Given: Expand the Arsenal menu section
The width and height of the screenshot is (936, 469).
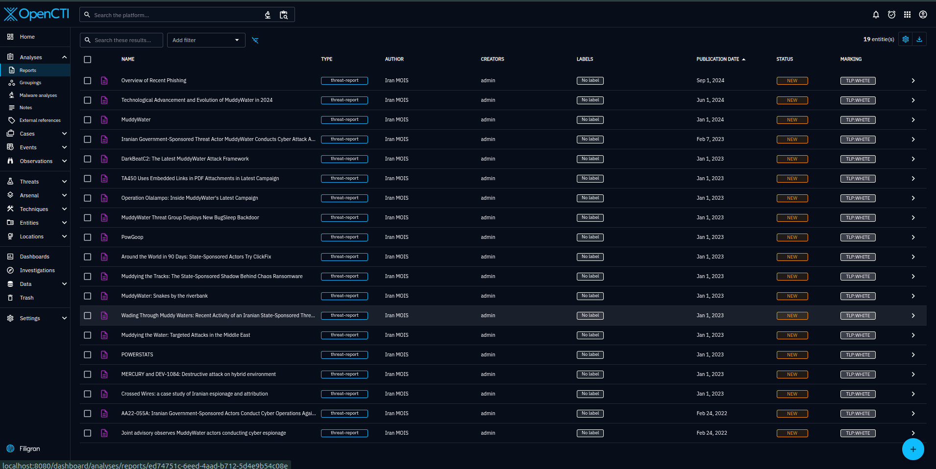Looking at the screenshot, I should coord(64,195).
